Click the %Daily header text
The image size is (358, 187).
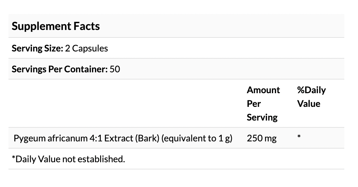pos(311,90)
